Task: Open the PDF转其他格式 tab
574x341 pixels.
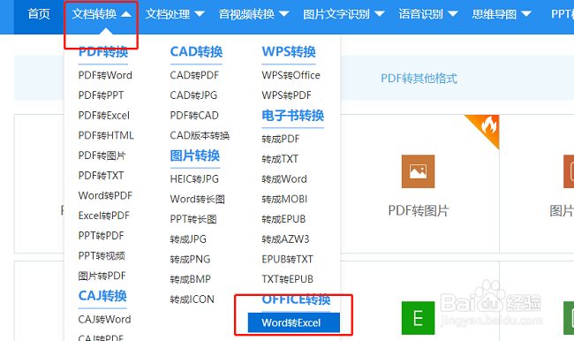Action: coord(419,79)
